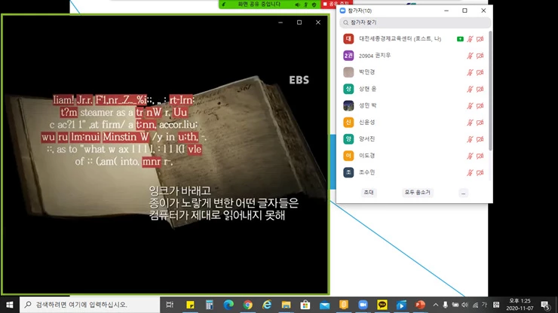The image size is (558, 313).
Task: Toggle the camera-off icon for 20904 권지우
Action: (480, 56)
